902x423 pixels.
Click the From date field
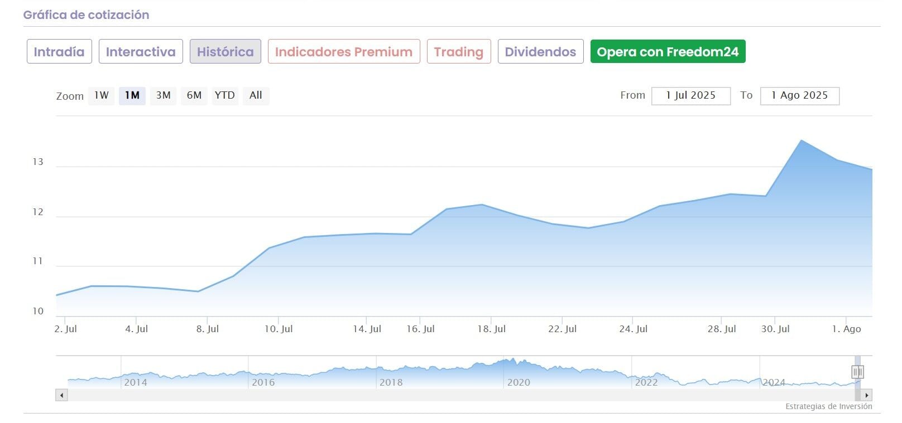click(x=690, y=95)
